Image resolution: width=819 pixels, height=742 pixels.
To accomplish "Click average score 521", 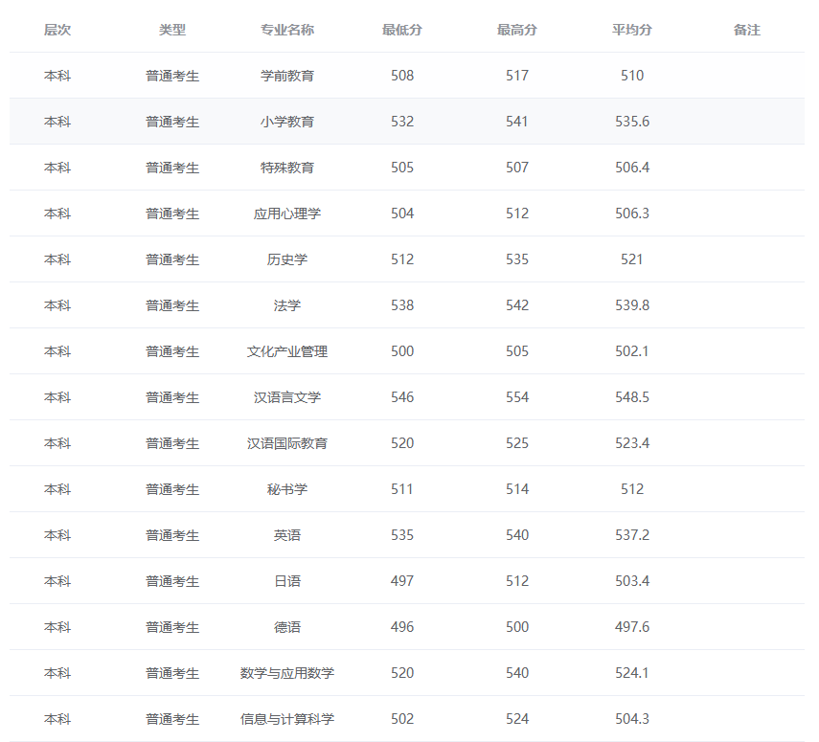I will pos(632,259).
